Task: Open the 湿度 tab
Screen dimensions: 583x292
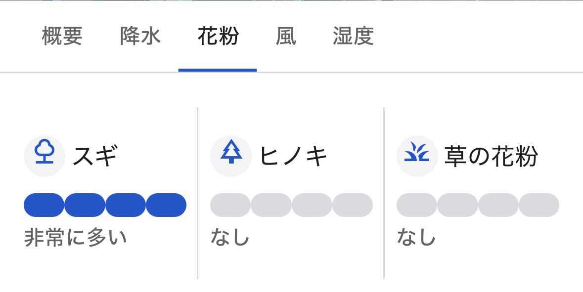Action: click(x=353, y=38)
